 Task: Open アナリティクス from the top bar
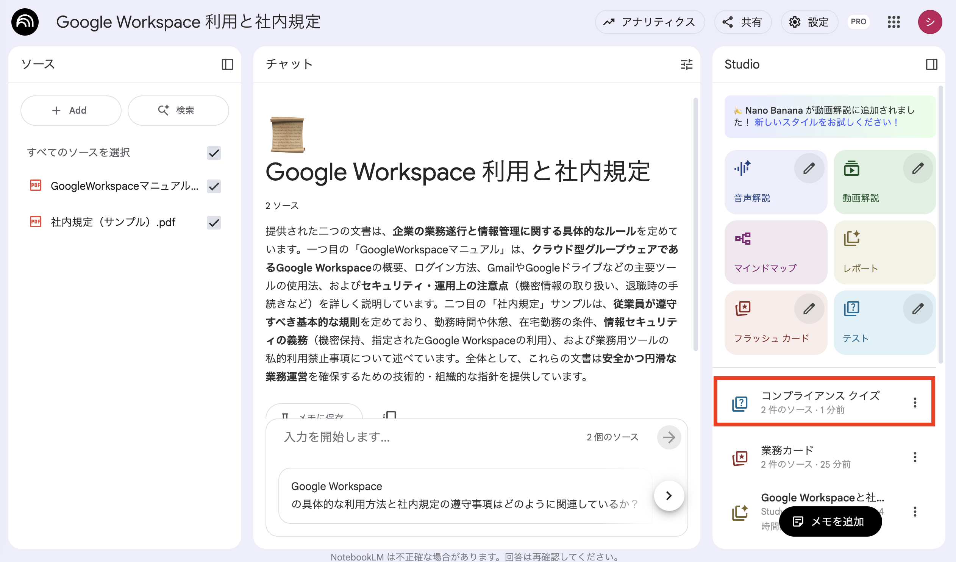tap(650, 22)
